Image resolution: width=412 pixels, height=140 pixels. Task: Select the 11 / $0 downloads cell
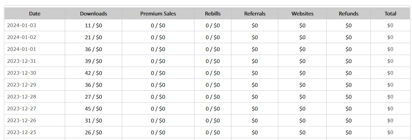click(x=93, y=25)
